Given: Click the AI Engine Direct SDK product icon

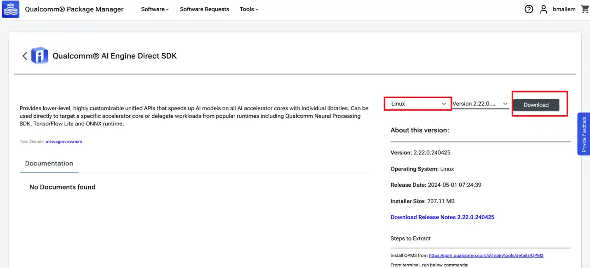Looking at the screenshot, I should (40, 56).
